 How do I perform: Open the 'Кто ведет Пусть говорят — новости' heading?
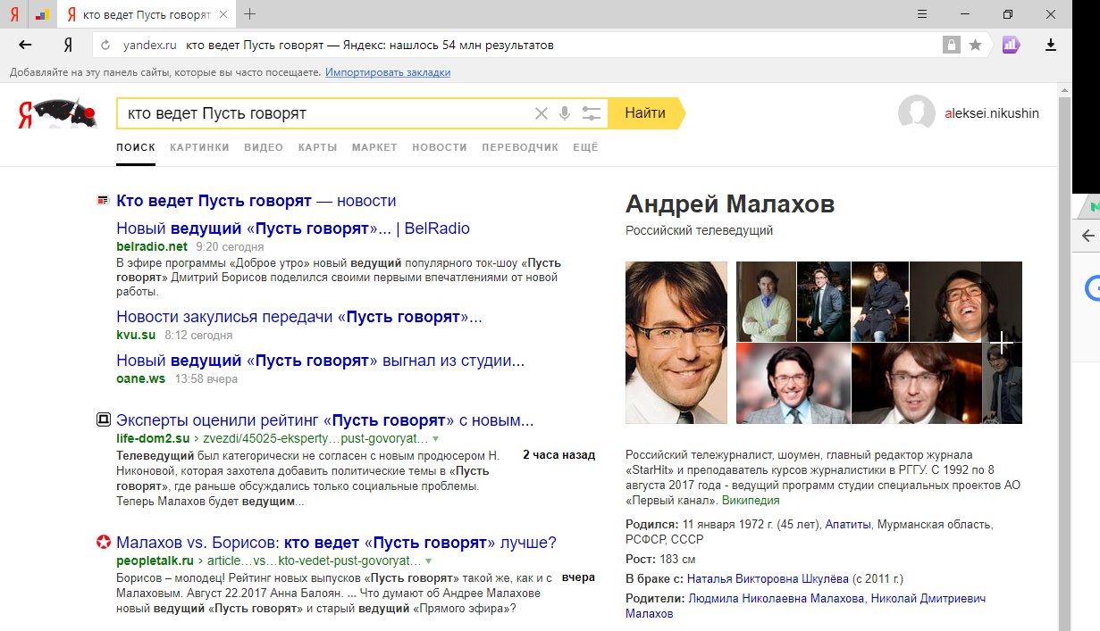[x=256, y=201]
